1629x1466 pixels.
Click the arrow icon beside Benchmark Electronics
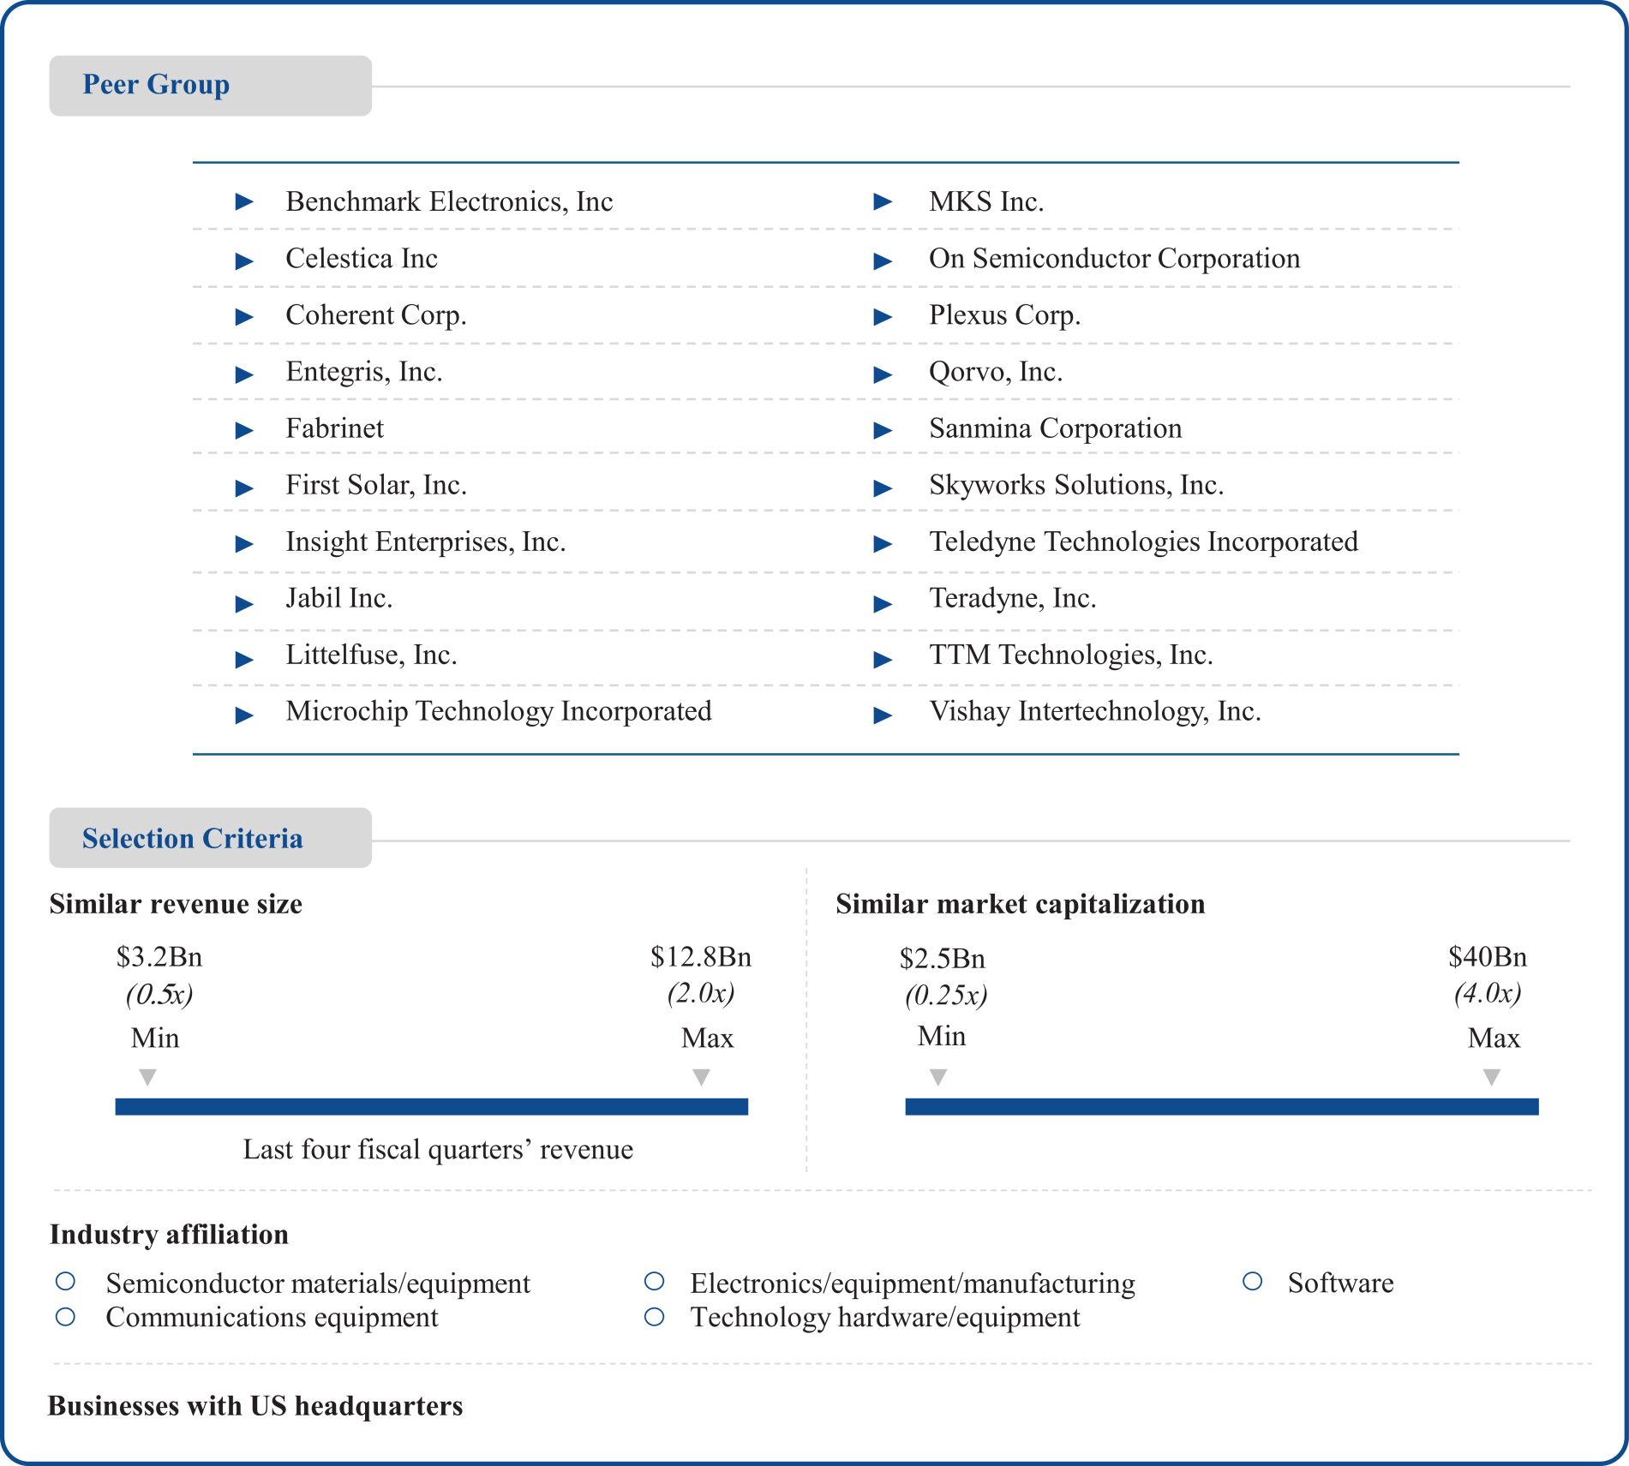coord(244,202)
